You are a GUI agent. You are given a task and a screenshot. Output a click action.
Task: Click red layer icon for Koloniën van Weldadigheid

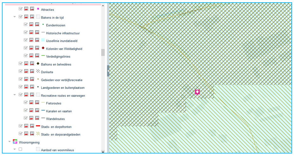coord(31,48)
